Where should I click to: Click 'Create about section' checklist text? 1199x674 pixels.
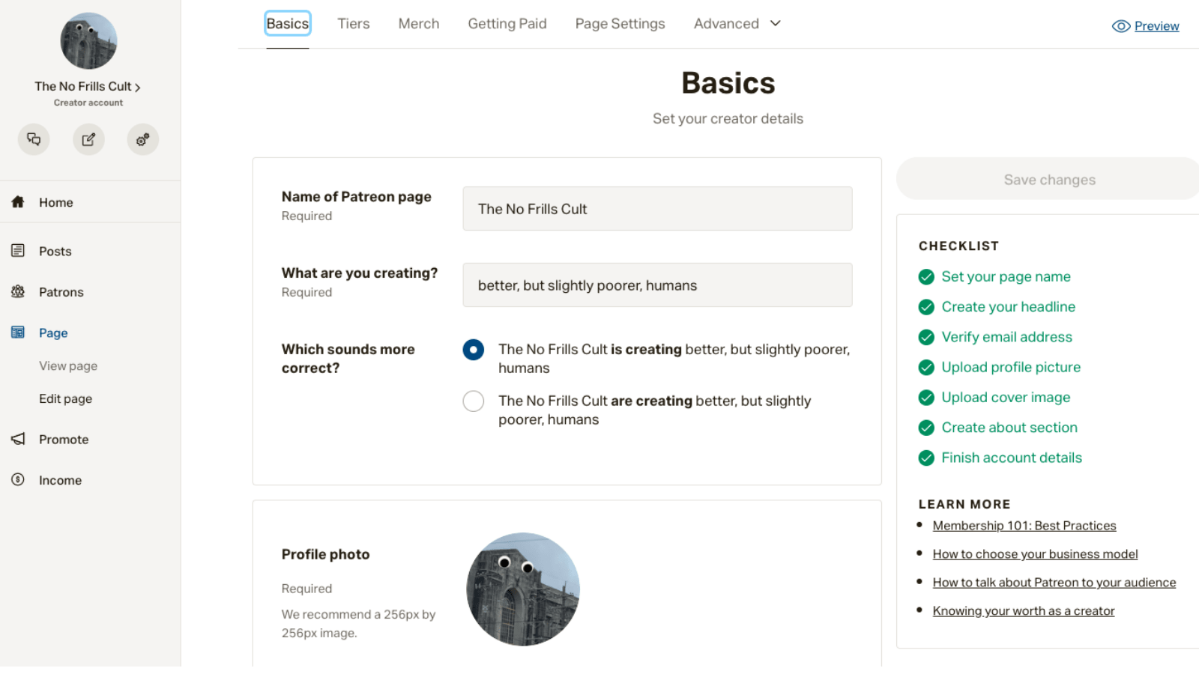point(1009,428)
